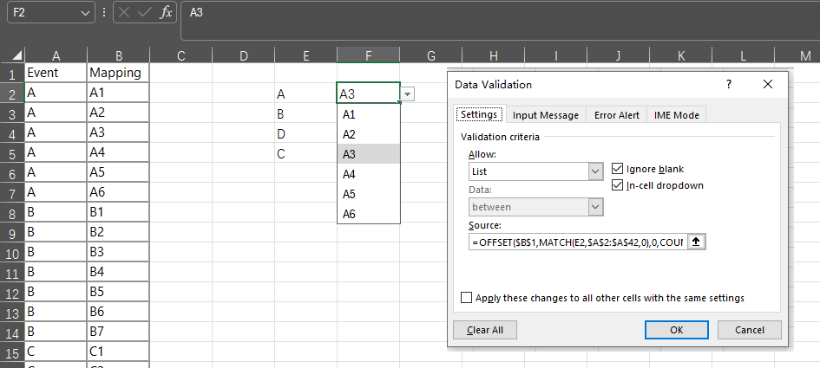This screenshot has height=368, width=820.
Task: Collapse dialog with Source range selector icon
Action: [x=696, y=242]
